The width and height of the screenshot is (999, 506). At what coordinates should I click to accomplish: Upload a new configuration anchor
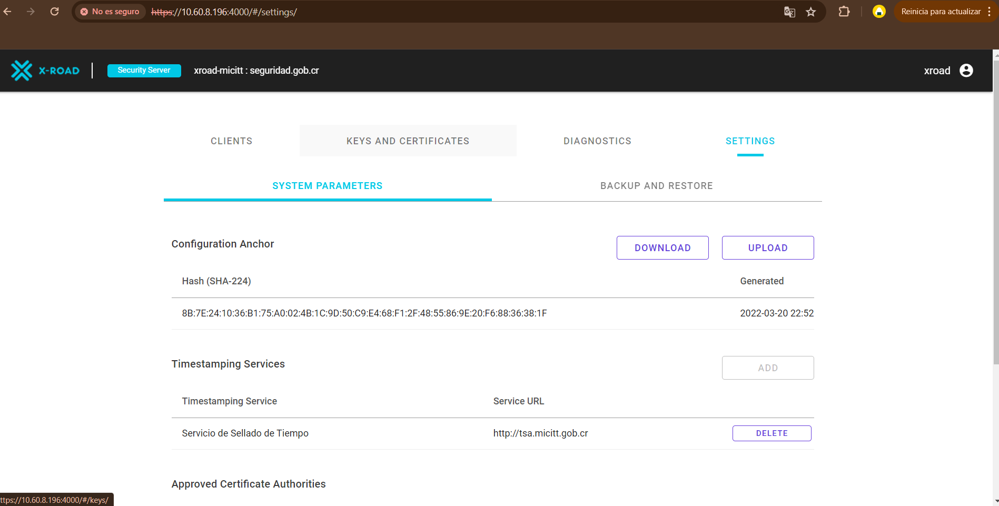[768, 248]
